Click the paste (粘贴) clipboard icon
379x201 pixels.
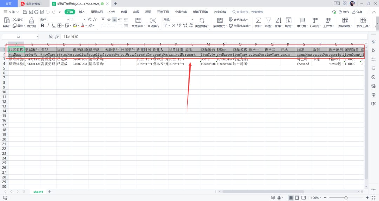pyautogui.click(x=6, y=20)
